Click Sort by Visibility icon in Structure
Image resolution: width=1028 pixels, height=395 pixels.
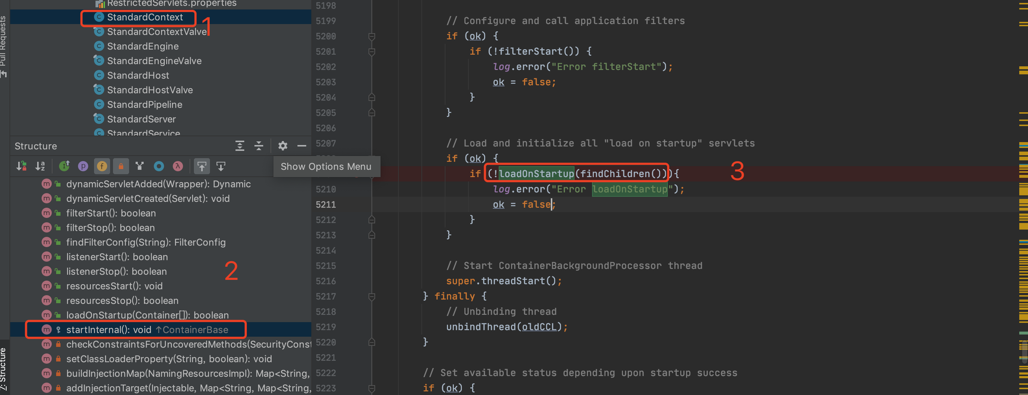pyautogui.click(x=21, y=166)
